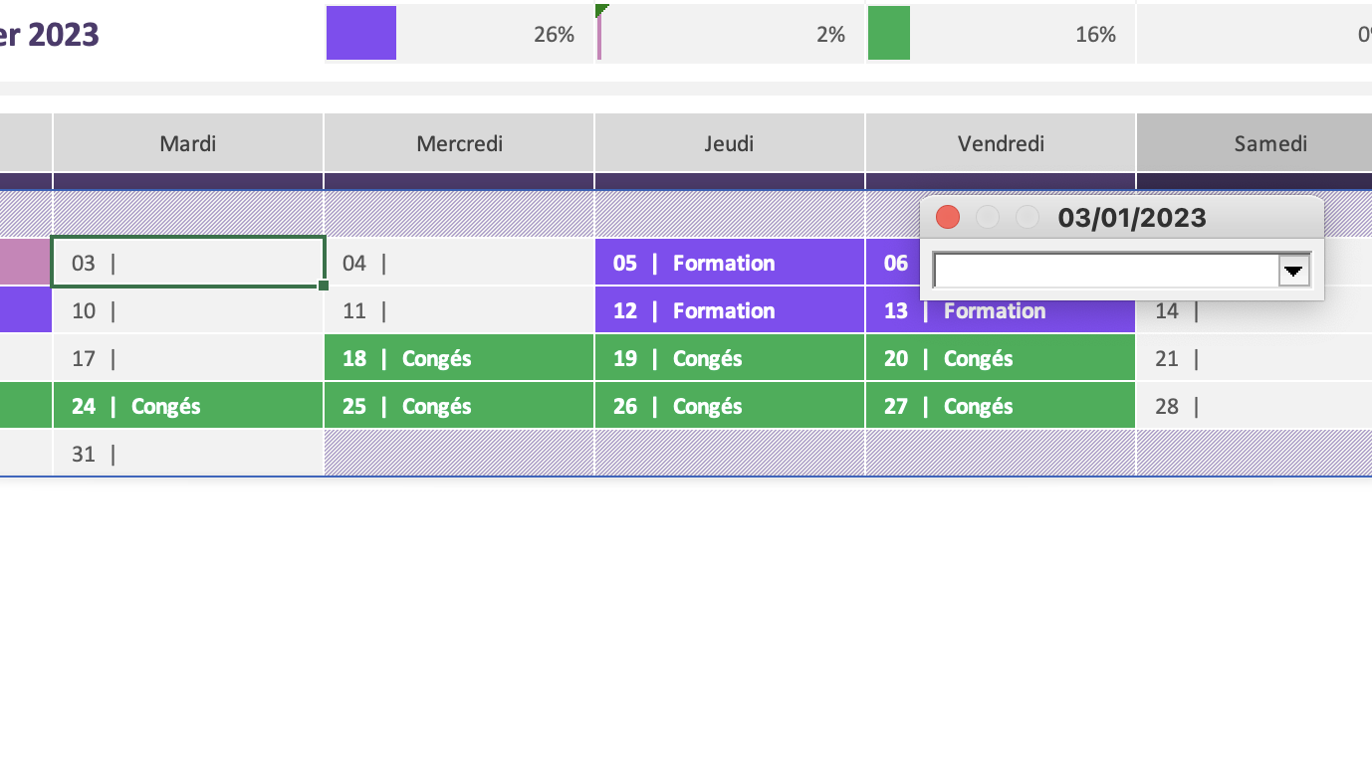
Task: Open the dropdown arrow in the date popup
Action: click(x=1294, y=271)
